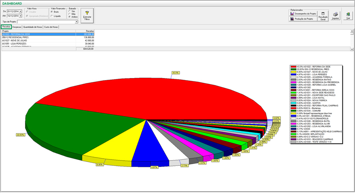Expand the Tipo de Projeto dropdown

click(x=77, y=22)
